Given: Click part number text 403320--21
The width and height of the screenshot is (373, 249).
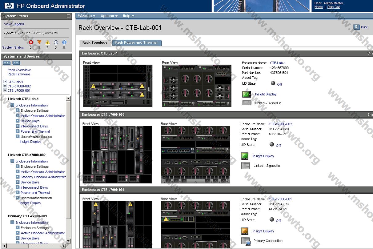Looking at the screenshot, I should 277,134.
